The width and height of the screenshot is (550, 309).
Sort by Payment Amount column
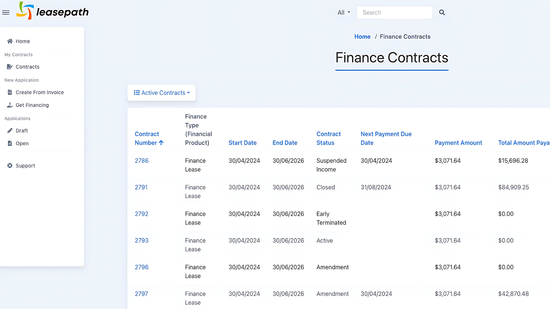(458, 143)
